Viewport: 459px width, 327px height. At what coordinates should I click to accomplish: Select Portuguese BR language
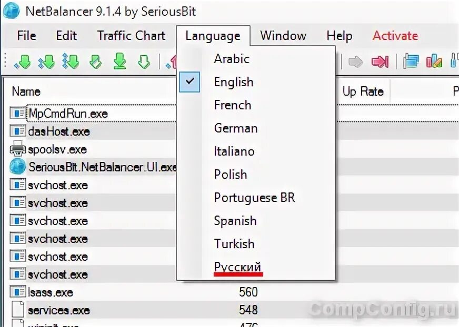[256, 198]
